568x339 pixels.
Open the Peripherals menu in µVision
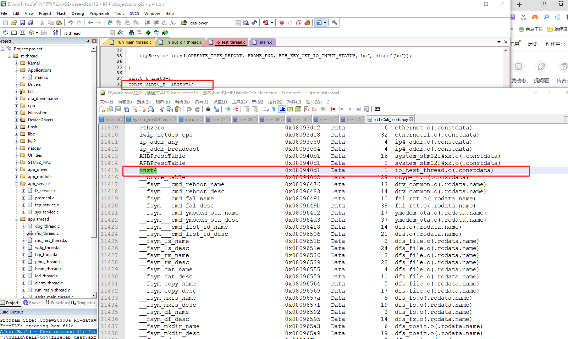[99, 13]
